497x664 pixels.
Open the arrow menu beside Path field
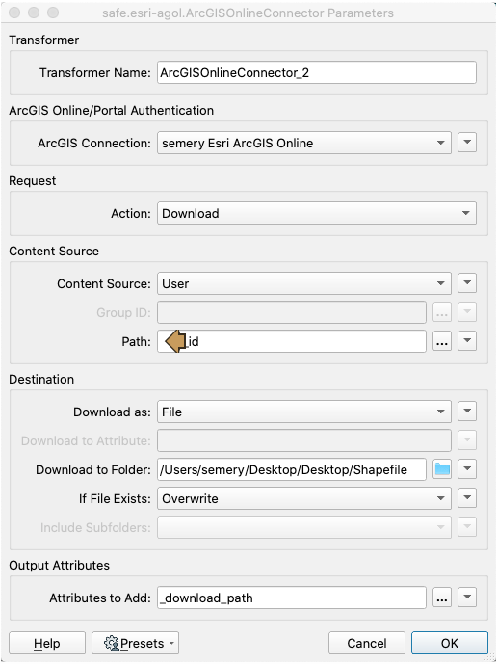pyautogui.click(x=467, y=341)
